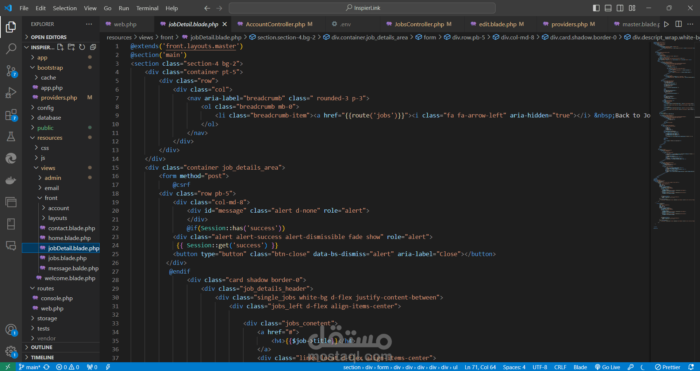This screenshot has height=371, width=700.
Task: Open the Testing flask icon
Action: pos(11,136)
